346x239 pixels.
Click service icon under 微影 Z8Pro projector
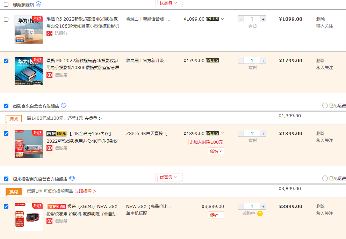pos(49,148)
